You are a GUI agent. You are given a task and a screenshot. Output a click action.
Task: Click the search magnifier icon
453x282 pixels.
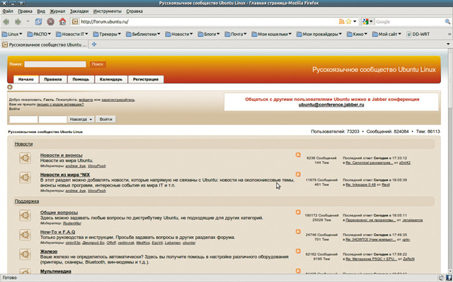tap(447, 22)
